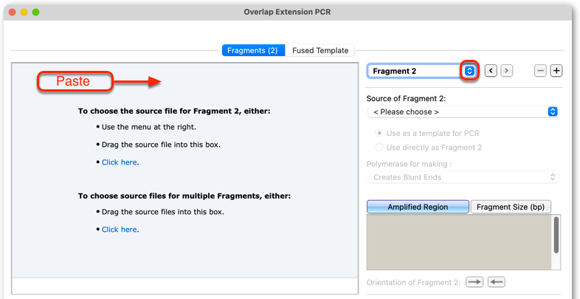The height and width of the screenshot is (299, 580).
Task: Open the Source of Fragment 2 menu
Action: point(463,111)
